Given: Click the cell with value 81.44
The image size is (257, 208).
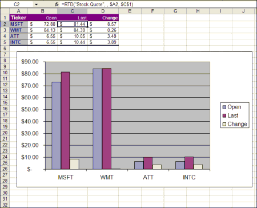Looking at the screenshot, I should (x=73, y=24).
